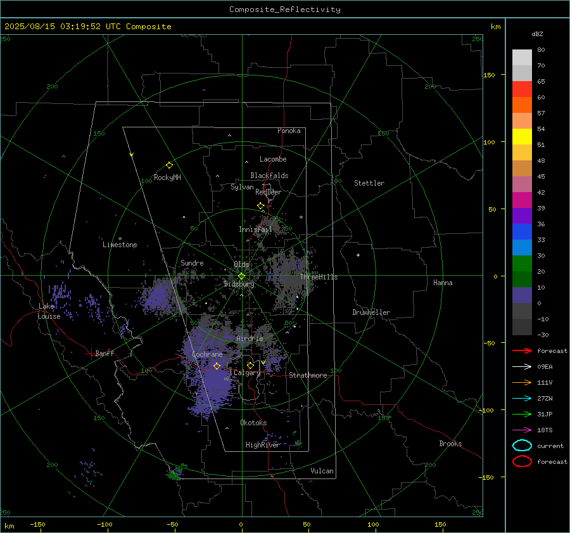Click the Vulcan label
Viewport: 570px width, 533px height.
point(322,471)
